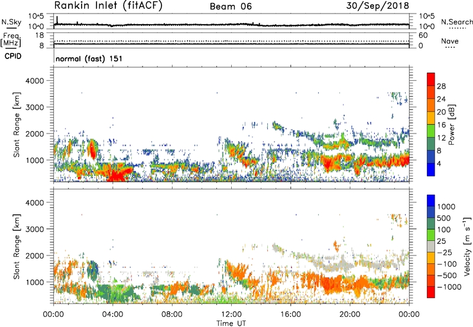Click the '12:00' time axis tick label
Viewport: 473px width, 327px height.
tap(231, 315)
